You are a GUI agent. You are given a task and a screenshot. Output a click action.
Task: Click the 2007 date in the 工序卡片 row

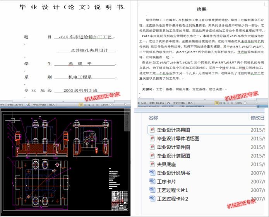(x=257, y=181)
